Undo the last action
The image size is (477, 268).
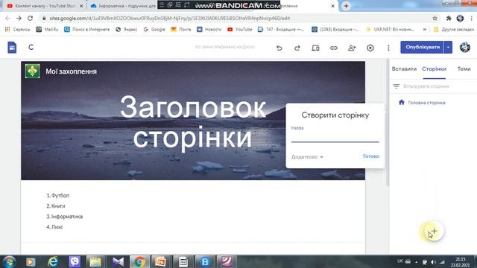coord(279,48)
